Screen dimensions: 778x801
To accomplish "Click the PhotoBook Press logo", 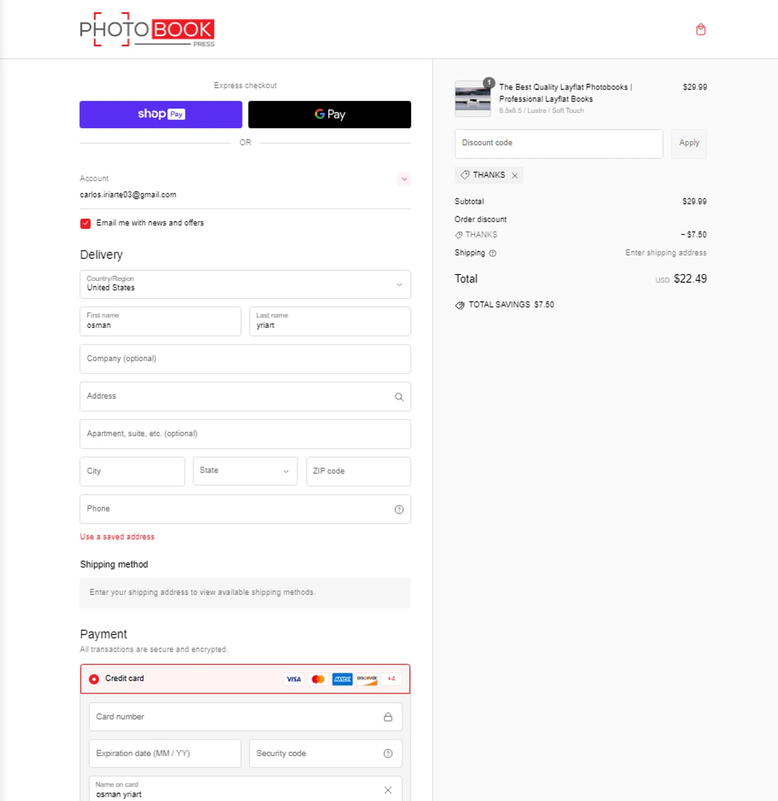I will point(147,29).
